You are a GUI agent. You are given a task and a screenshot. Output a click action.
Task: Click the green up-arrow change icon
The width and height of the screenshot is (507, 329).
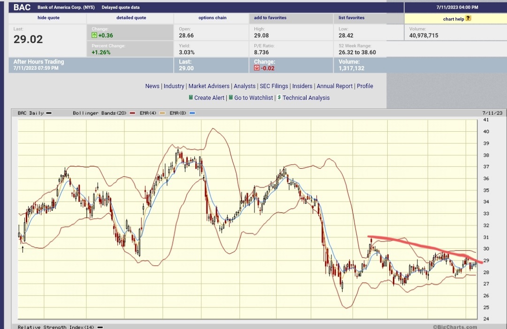click(x=94, y=35)
